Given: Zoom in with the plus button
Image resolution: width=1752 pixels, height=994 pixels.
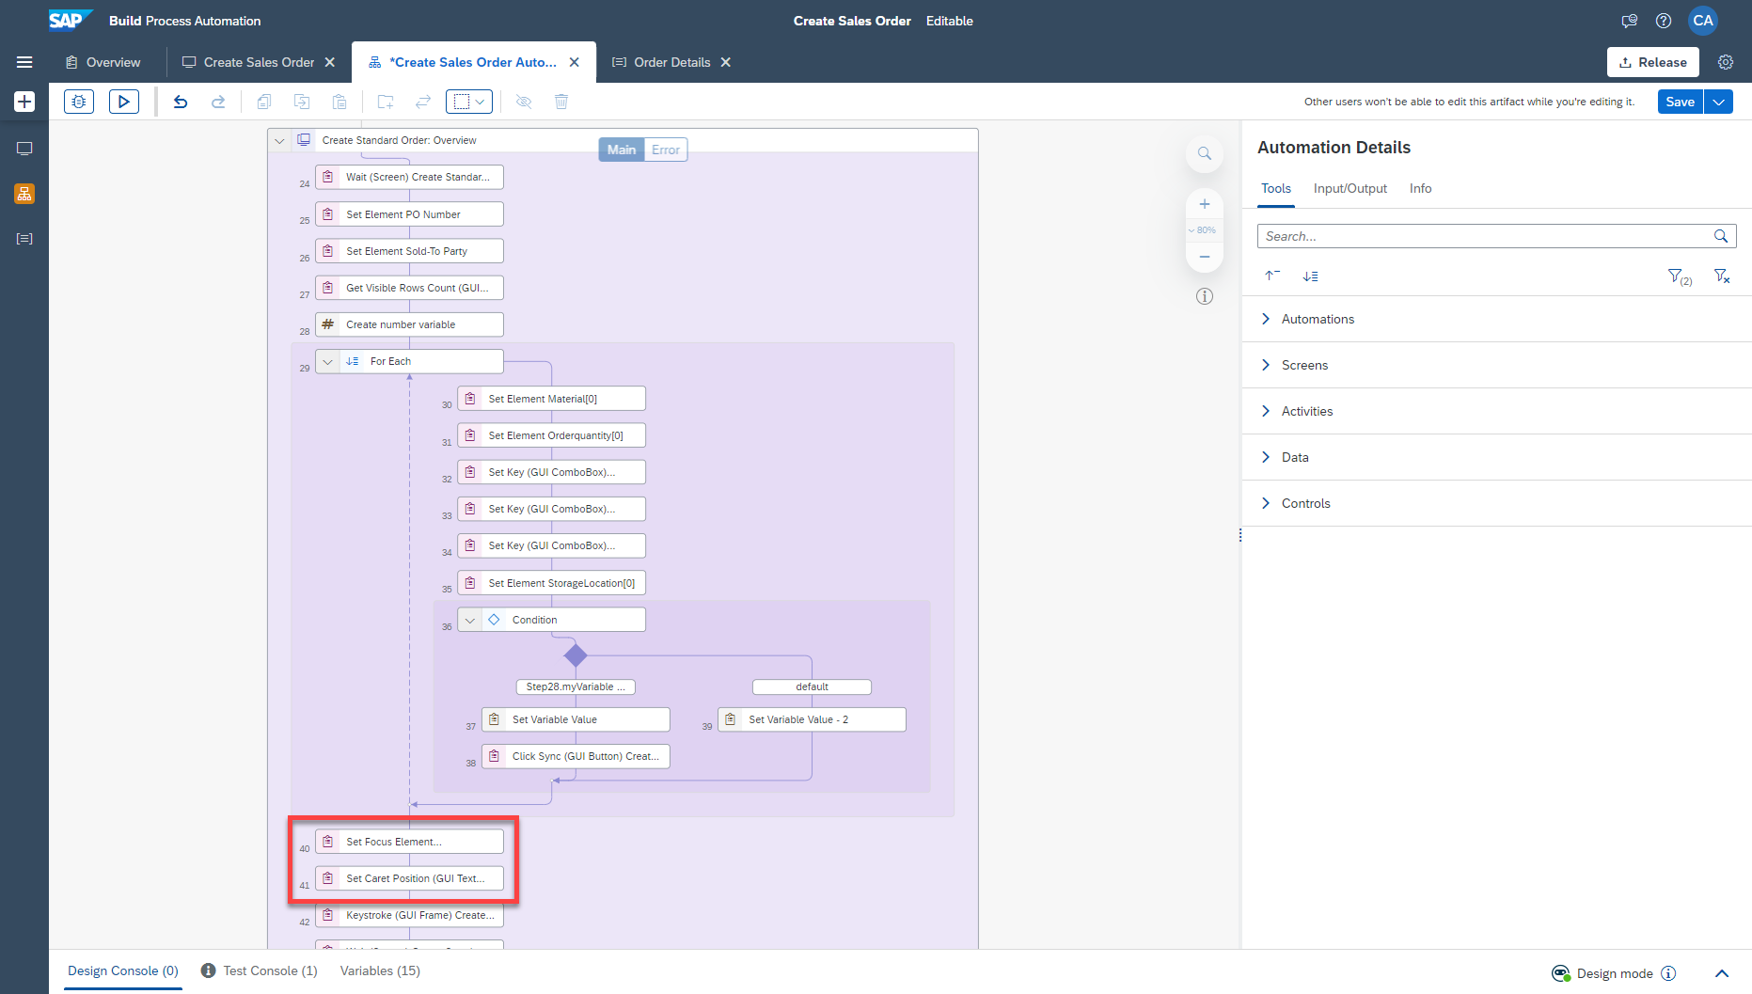Looking at the screenshot, I should pyautogui.click(x=1205, y=204).
